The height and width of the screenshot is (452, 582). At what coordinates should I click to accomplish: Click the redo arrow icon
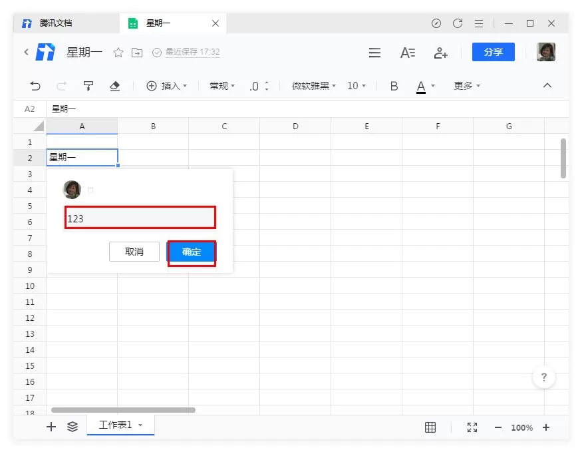(62, 86)
